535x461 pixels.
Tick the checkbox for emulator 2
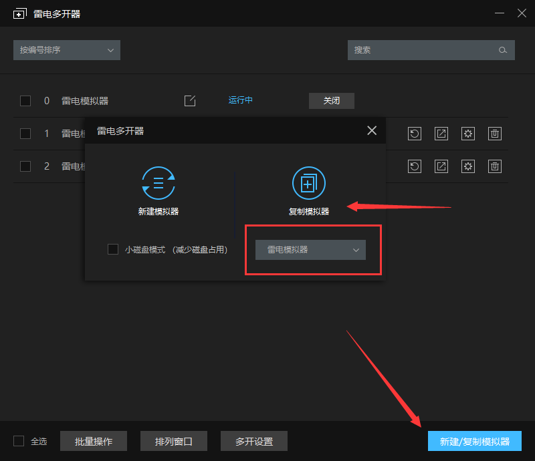(25, 166)
